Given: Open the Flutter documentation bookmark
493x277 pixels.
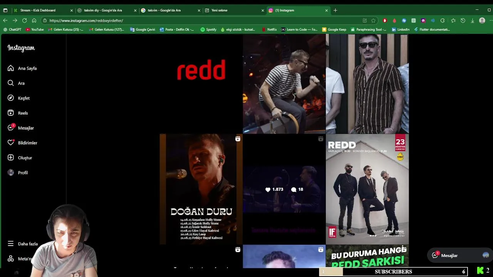Looking at the screenshot, I should [x=432, y=29].
